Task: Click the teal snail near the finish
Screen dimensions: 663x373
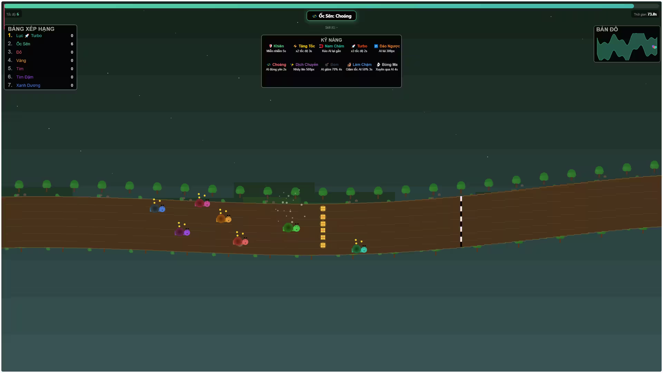Action: [x=359, y=249]
